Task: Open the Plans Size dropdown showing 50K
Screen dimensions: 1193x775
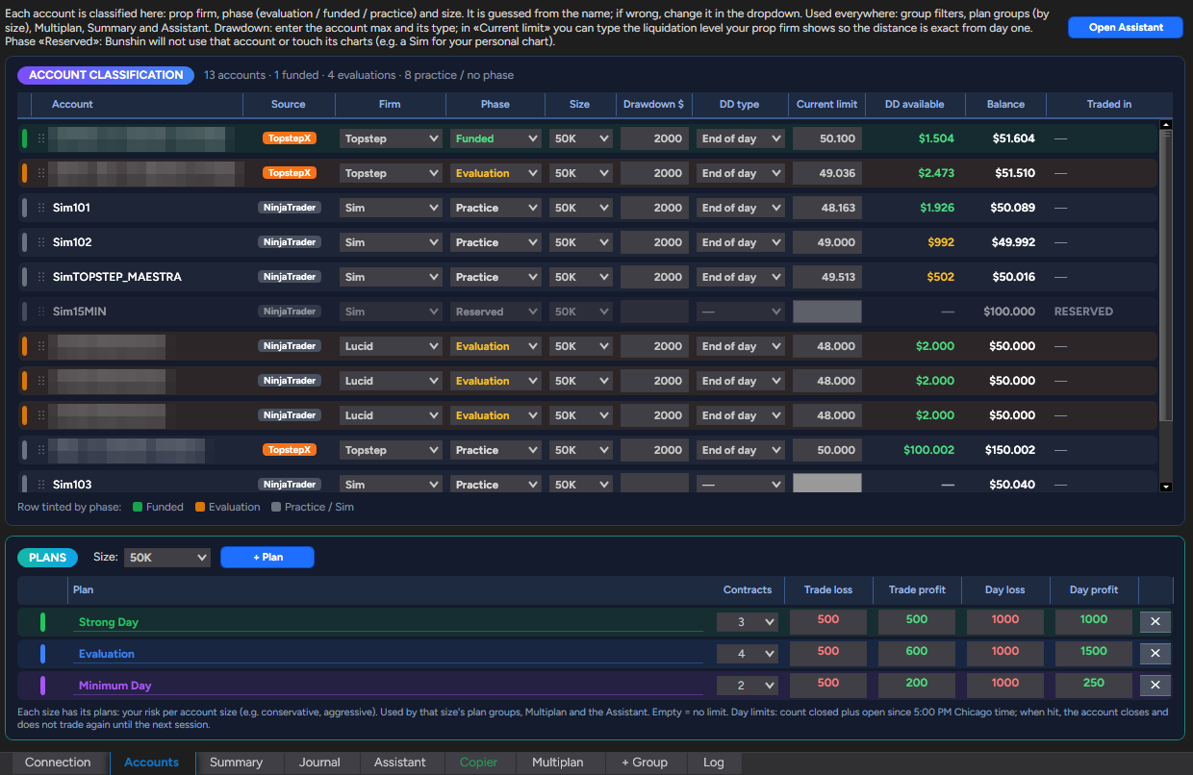Action: (x=168, y=557)
